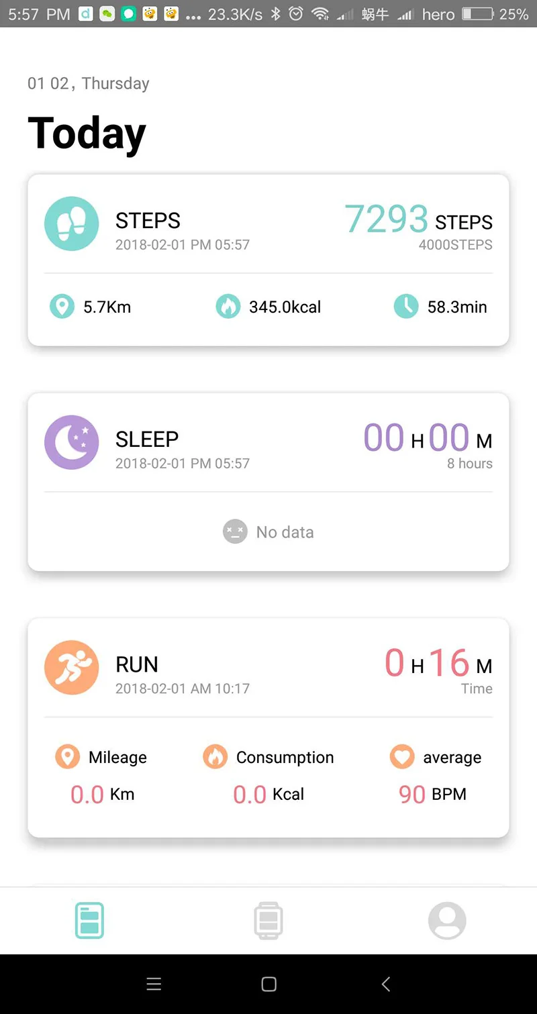
Task: Open the user profile tab
Action: click(x=447, y=920)
